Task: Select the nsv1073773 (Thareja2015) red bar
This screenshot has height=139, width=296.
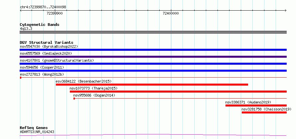Action: click(178, 92)
